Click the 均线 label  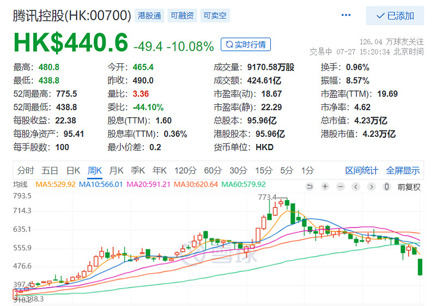click(x=20, y=184)
